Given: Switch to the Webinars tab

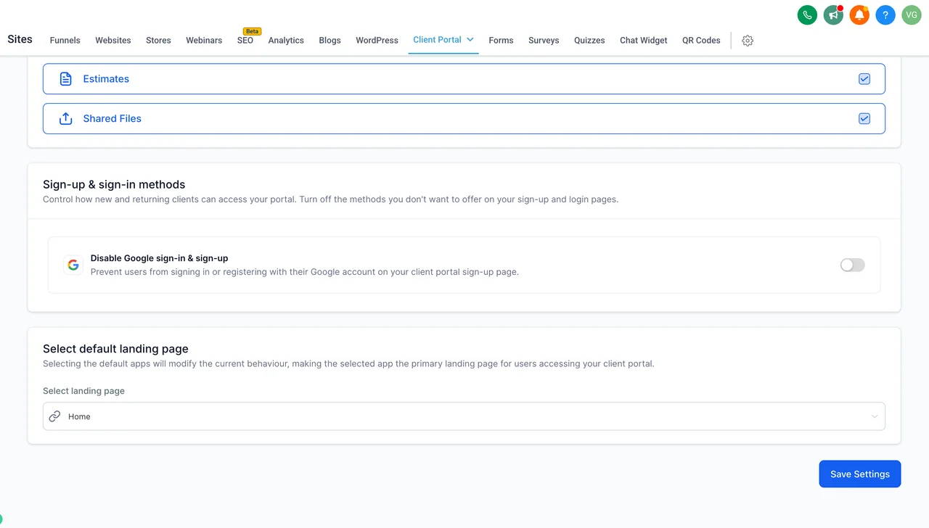Looking at the screenshot, I should pos(204,41).
